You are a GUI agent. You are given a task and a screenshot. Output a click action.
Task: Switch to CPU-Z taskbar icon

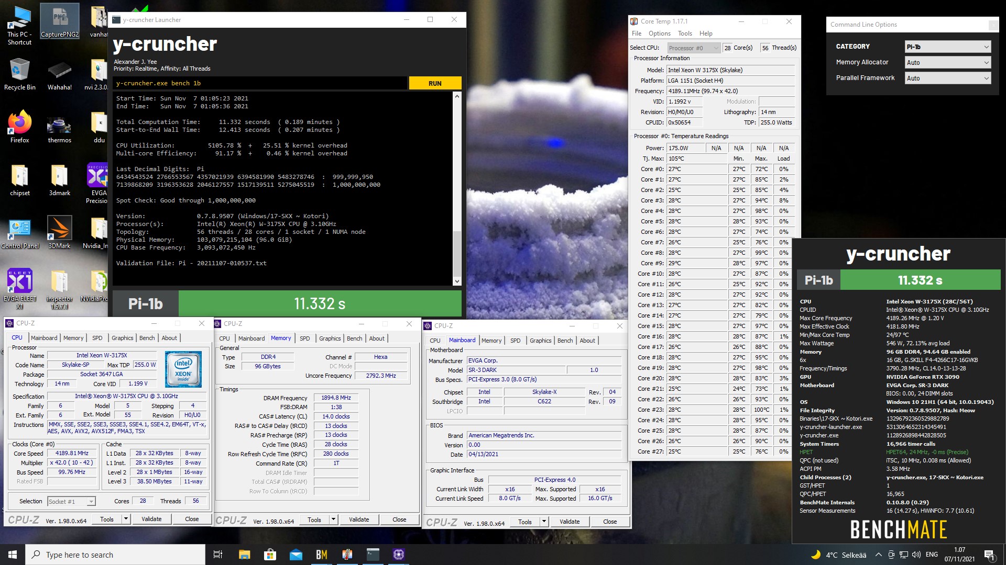pyautogui.click(x=398, y=555)
